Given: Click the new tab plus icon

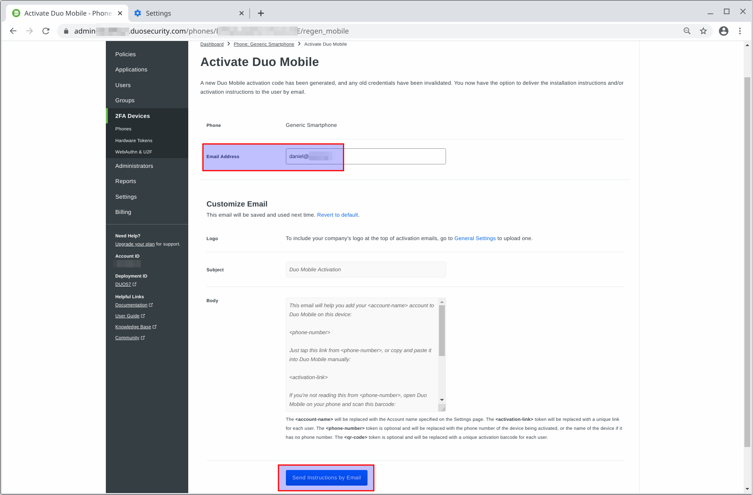Looking at the screenshot, I should point(261,13).
